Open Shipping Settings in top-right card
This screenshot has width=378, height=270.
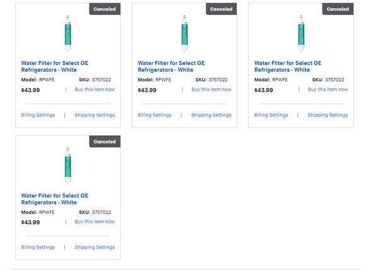point(328,115)
